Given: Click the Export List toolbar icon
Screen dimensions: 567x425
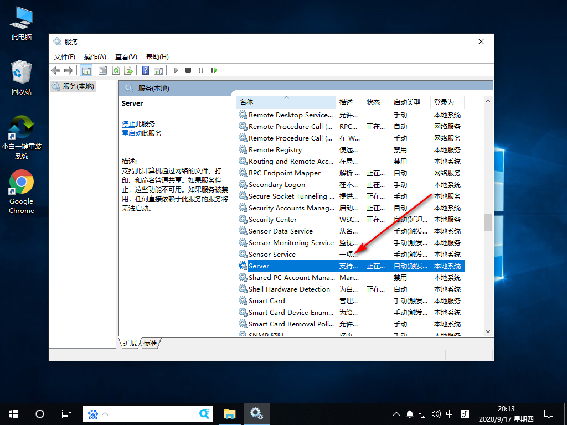Looking at the screenshot, I should (128, 70).
